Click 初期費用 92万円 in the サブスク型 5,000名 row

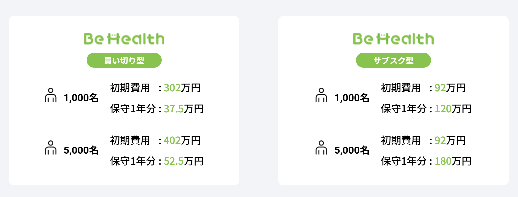(423, 141)
